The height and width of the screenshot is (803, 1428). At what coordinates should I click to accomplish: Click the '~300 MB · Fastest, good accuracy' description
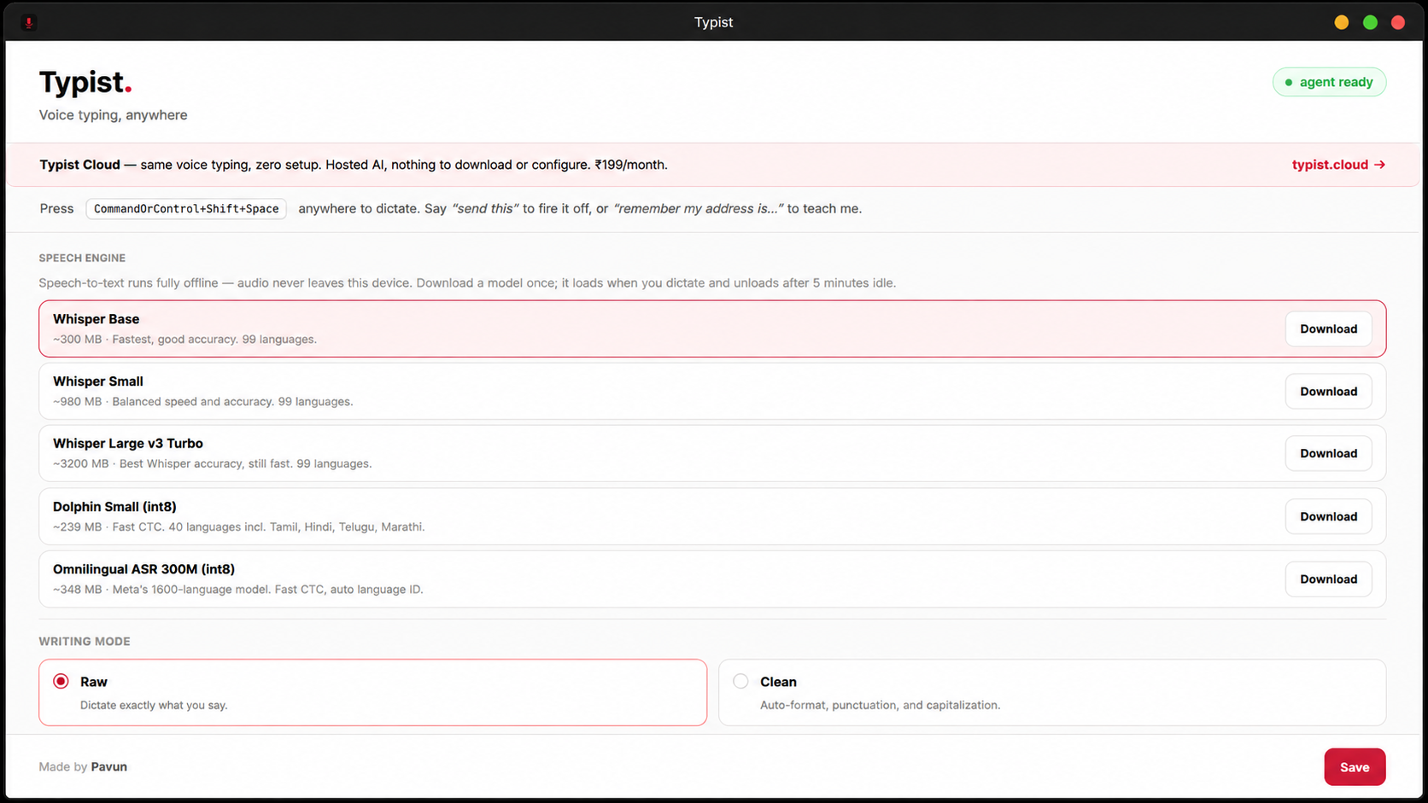pos(184,340)
